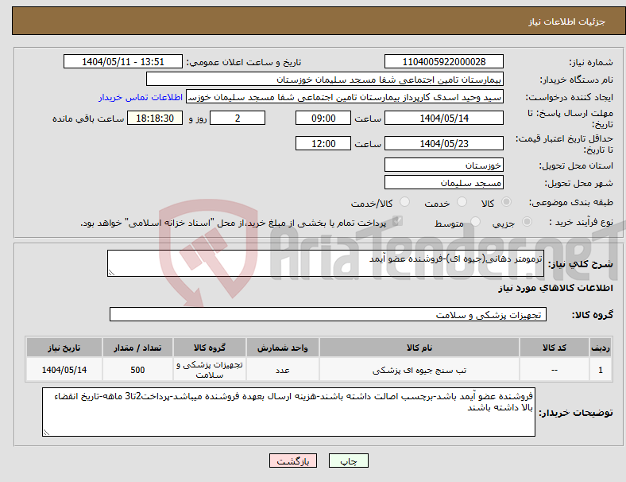Click the delivery province خوزستان field
Viewport: 626px width, 482px height.
tap(443, 165)
